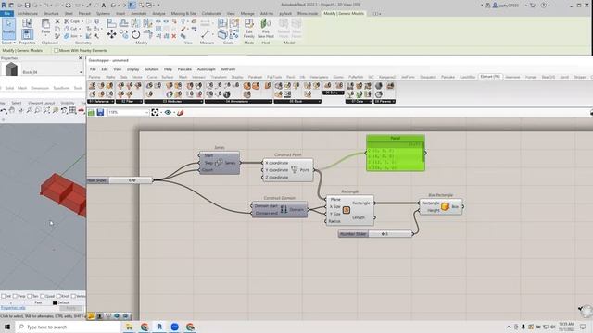Toggle the Tan osnap checkbox

[x=31, y=296]
